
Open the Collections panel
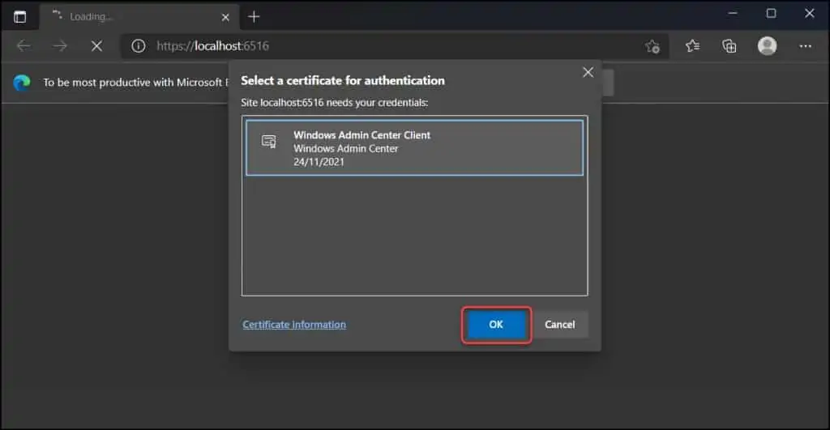click(x=729, y=46)
